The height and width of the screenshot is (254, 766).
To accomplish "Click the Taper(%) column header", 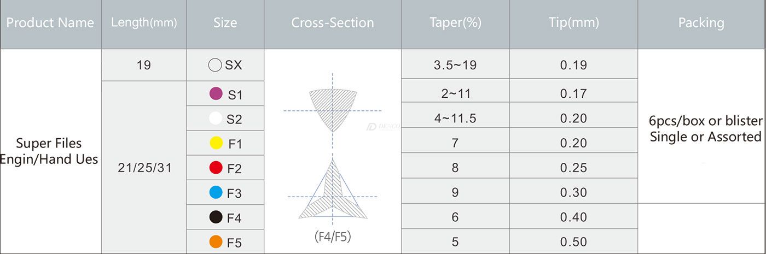I will 455,23.
